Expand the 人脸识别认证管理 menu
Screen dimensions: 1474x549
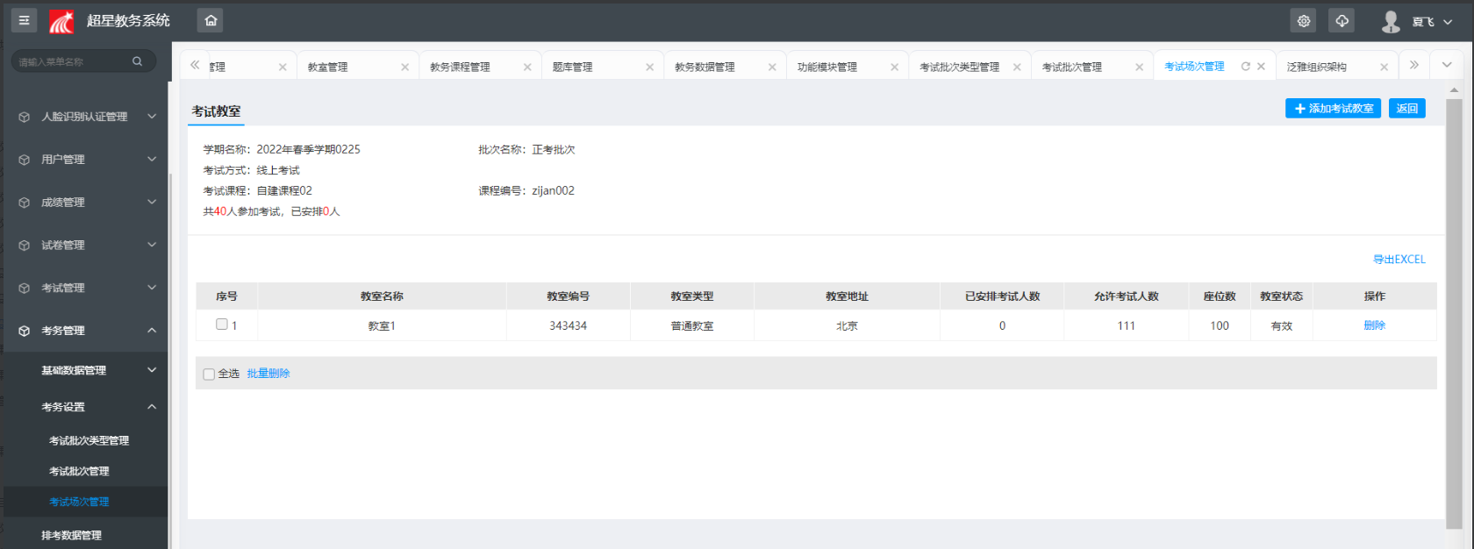tap(85, 117)
